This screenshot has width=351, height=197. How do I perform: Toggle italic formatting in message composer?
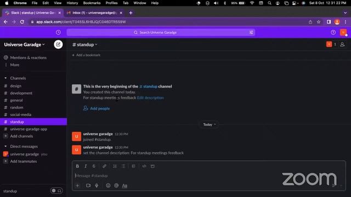86,166
